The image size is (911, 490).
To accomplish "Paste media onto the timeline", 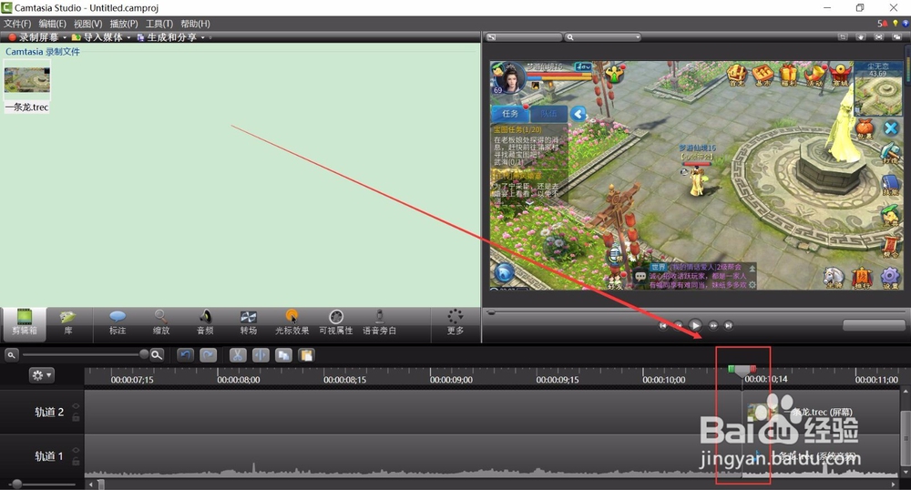I will (x=306, y=354).
